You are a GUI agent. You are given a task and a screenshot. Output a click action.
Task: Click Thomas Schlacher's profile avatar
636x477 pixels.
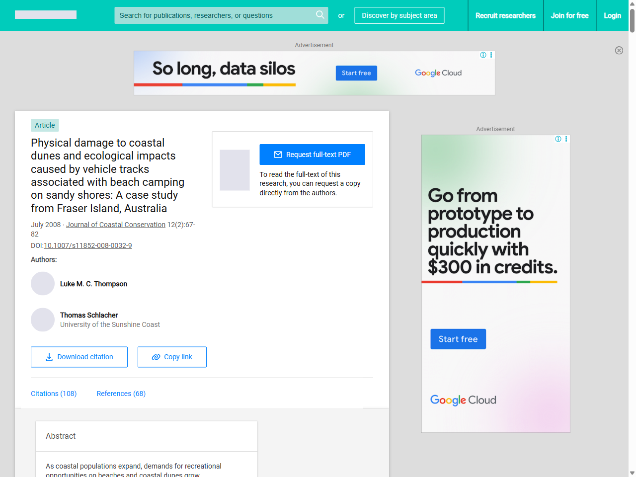pos(43,319)
